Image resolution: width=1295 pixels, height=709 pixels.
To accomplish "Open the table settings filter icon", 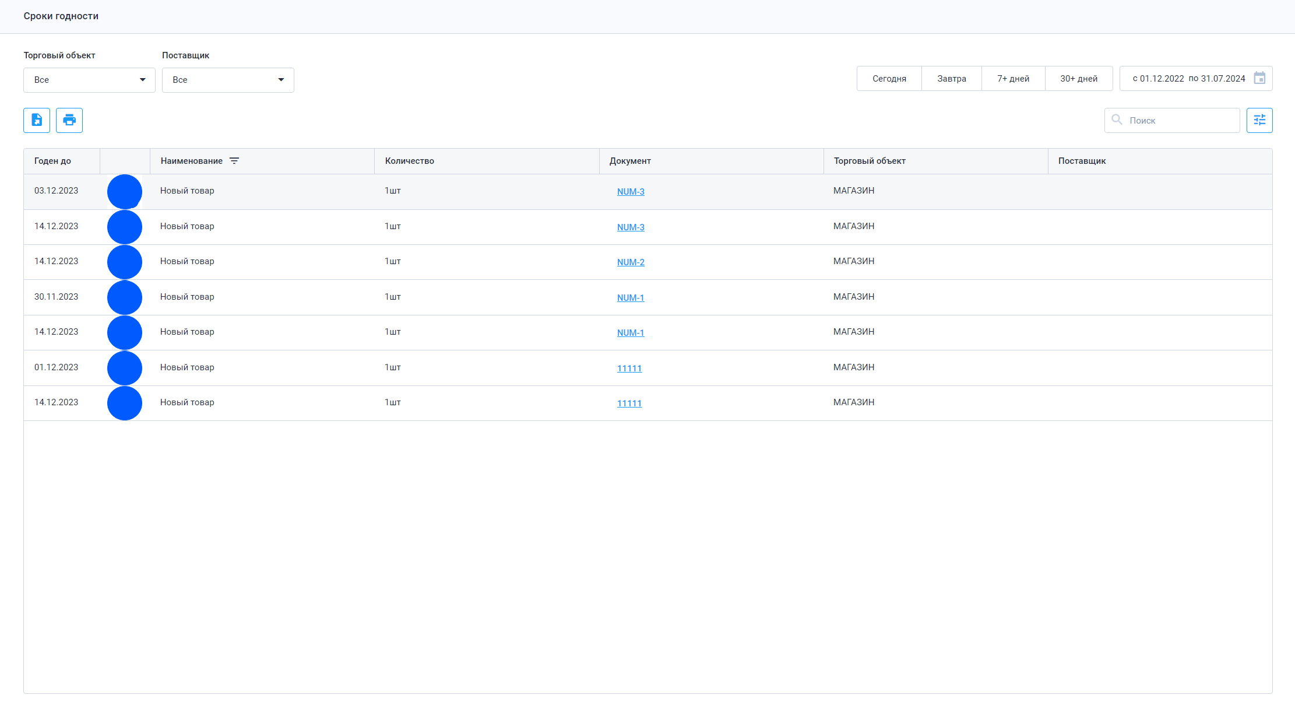I will click(1259, 120).
